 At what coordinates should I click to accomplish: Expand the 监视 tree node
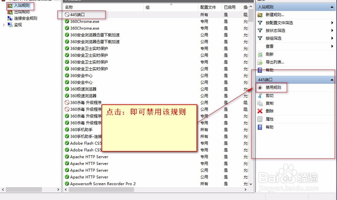pyautogui.click(x=3, y=25)
